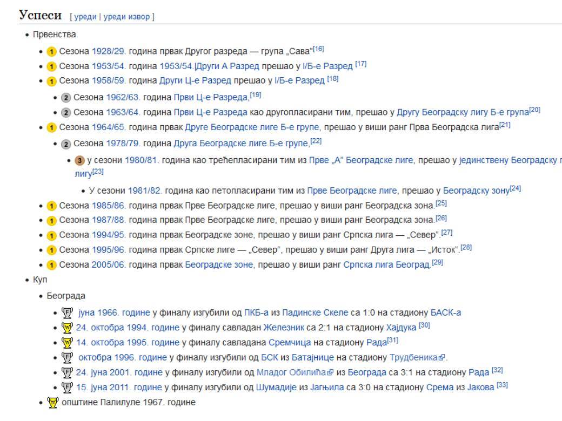Click silver trophy icon beside јуна 1966
The width and height of the screenshot is (562, 421).
[67, 313]
